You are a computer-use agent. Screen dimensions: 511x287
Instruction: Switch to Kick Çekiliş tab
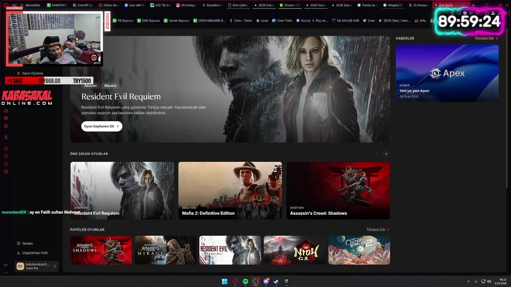[238, 5]
